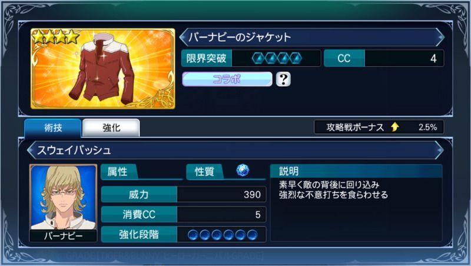The width and height of the screenshot is (471, 266).
Task: Click the 威力 390 stat row
Action: pos(184,195)
